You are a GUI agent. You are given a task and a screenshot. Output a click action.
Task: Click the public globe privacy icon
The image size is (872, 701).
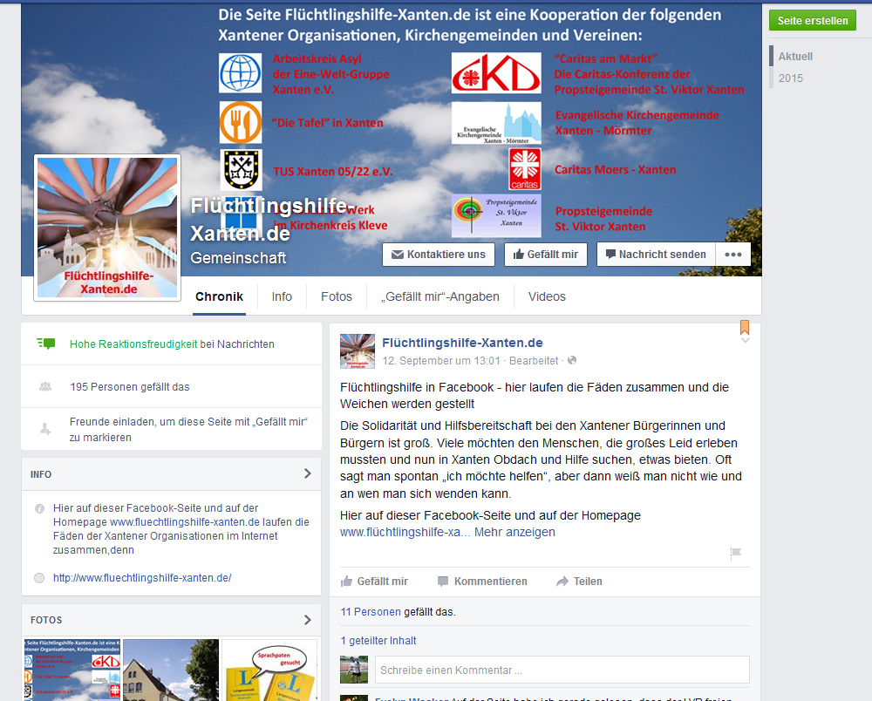pyautogui.click(x=572, y=360)
